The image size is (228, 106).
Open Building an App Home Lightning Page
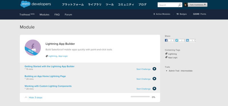point(45,76)
